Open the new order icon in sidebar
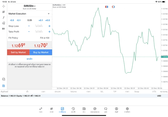The height and width of the screenshot is (117, 168). tap(3, 86)
